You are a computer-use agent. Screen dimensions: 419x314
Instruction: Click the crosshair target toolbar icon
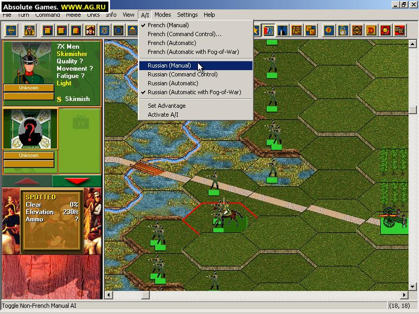pyautogui.click(x=11, y=30)
